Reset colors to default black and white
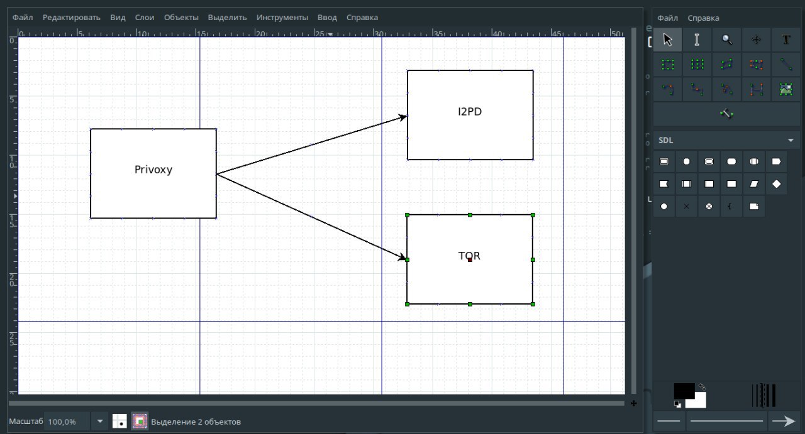This screenshot has width=805, height=434. 678,404
